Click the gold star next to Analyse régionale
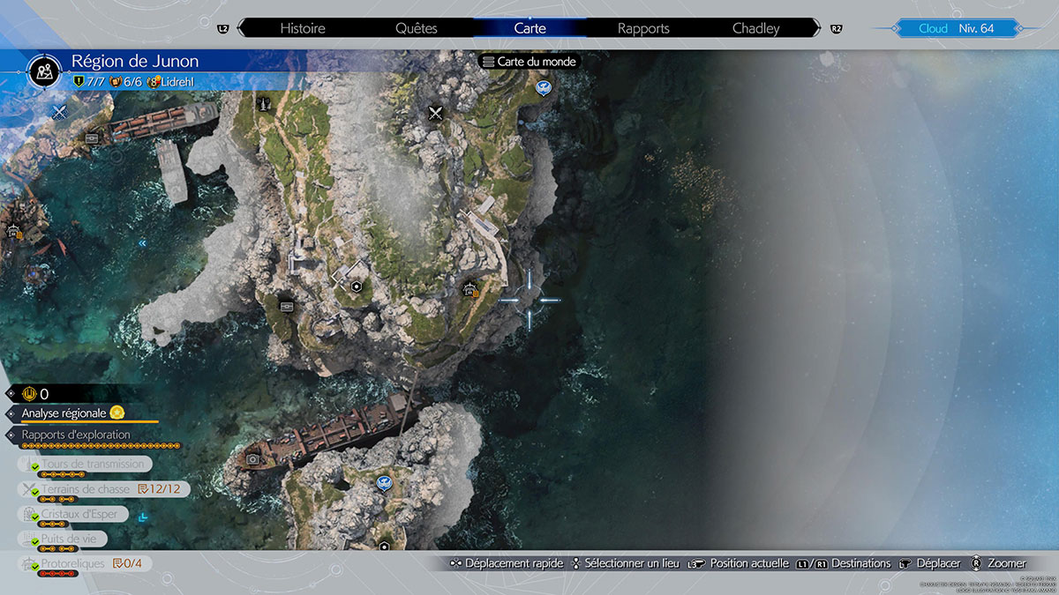 (116, 413)
